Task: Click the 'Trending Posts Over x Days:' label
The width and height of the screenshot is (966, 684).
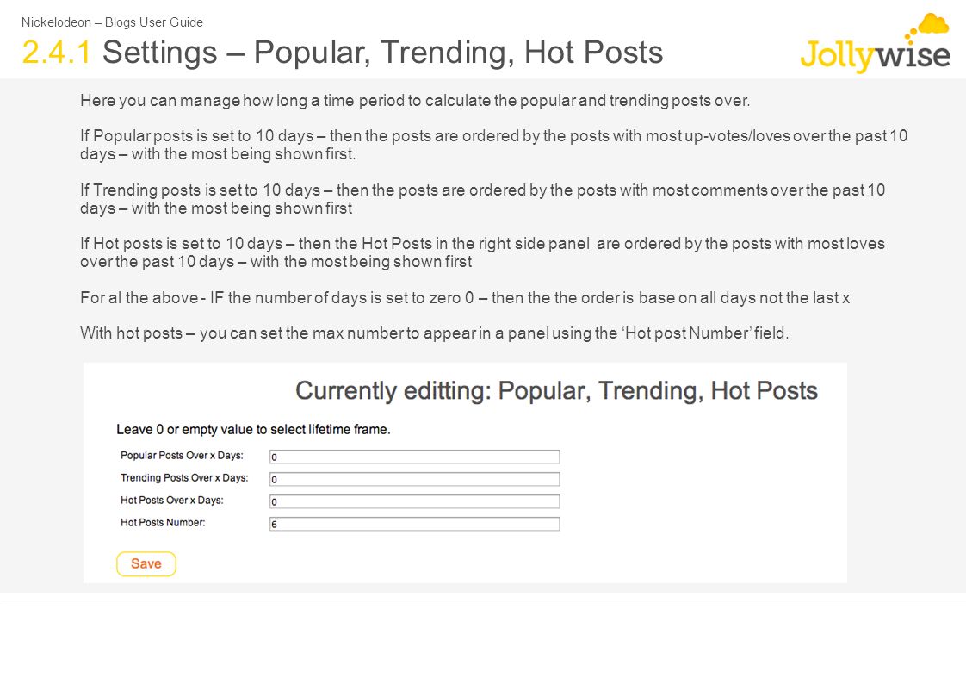Action: [184, 477]
